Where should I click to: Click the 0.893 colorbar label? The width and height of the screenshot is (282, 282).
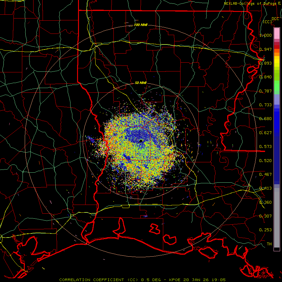[x=265, y=63]
